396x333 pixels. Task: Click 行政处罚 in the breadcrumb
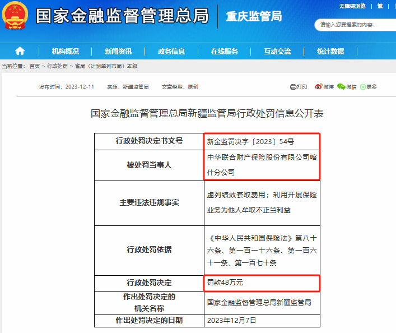[57, 66]
